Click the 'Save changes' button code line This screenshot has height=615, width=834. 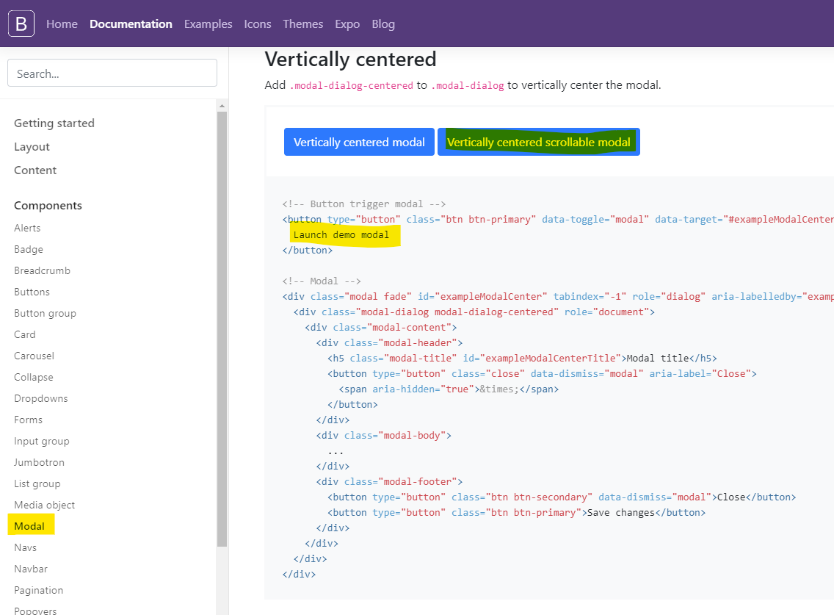pos(516,513)
